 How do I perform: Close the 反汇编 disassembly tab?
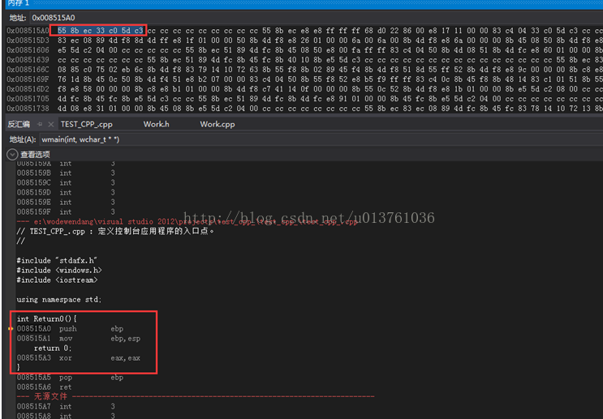pos(51,124)
